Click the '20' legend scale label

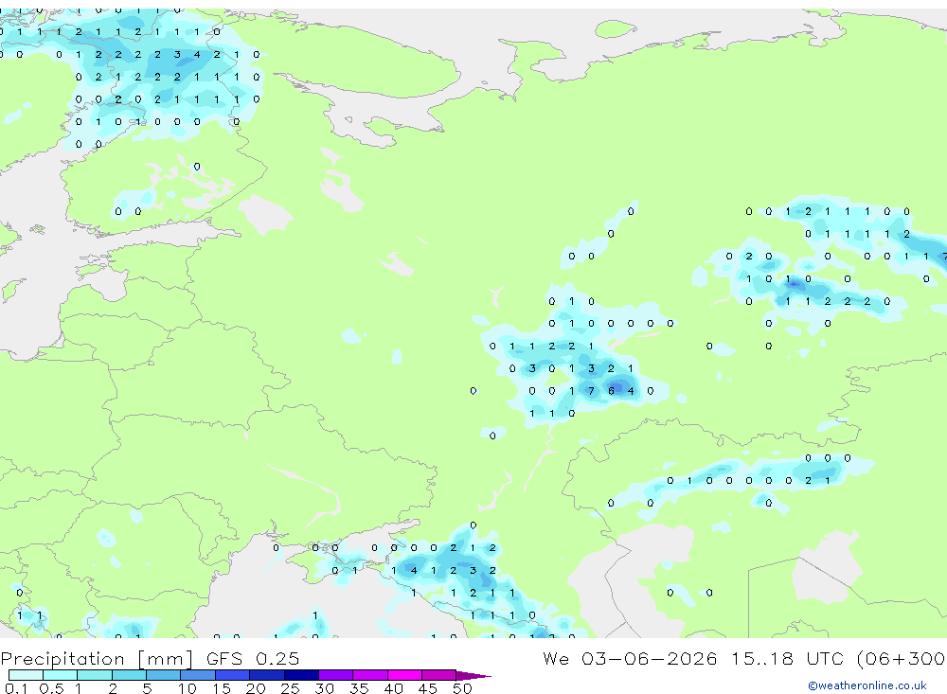coord(256,688)
